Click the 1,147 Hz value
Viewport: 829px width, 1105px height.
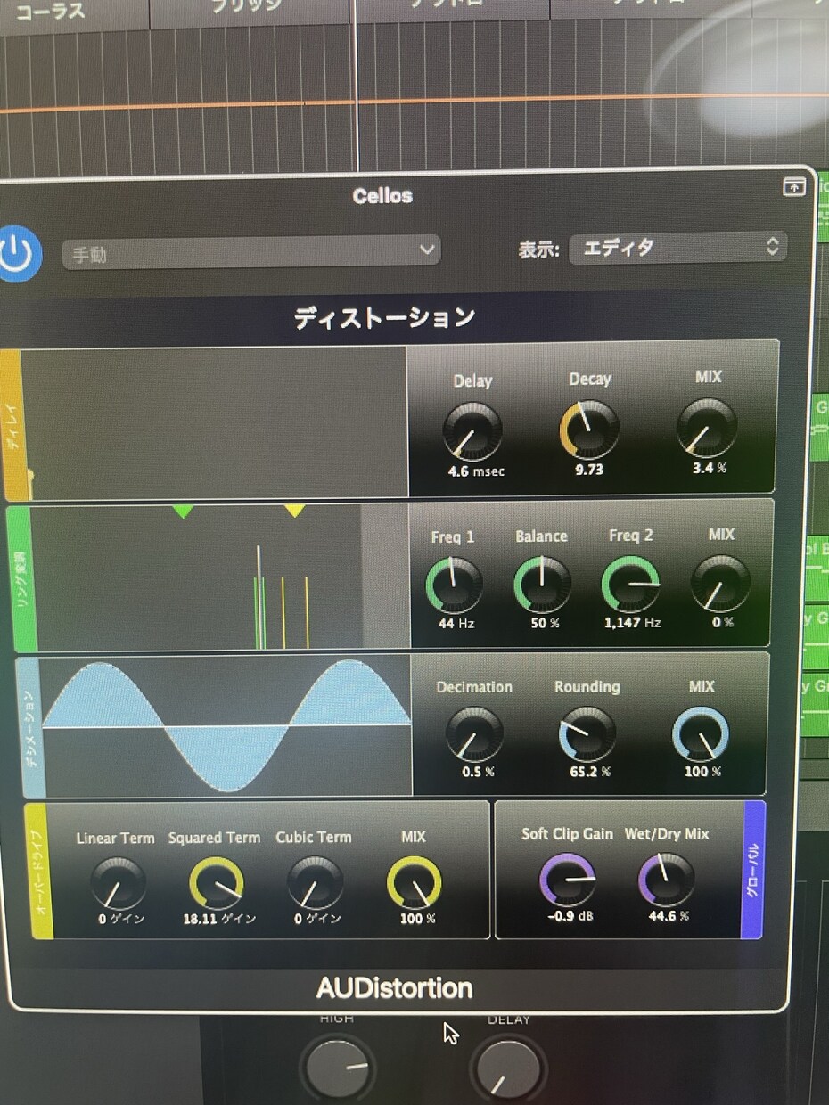pyautogui.click(x=633, y=623)
